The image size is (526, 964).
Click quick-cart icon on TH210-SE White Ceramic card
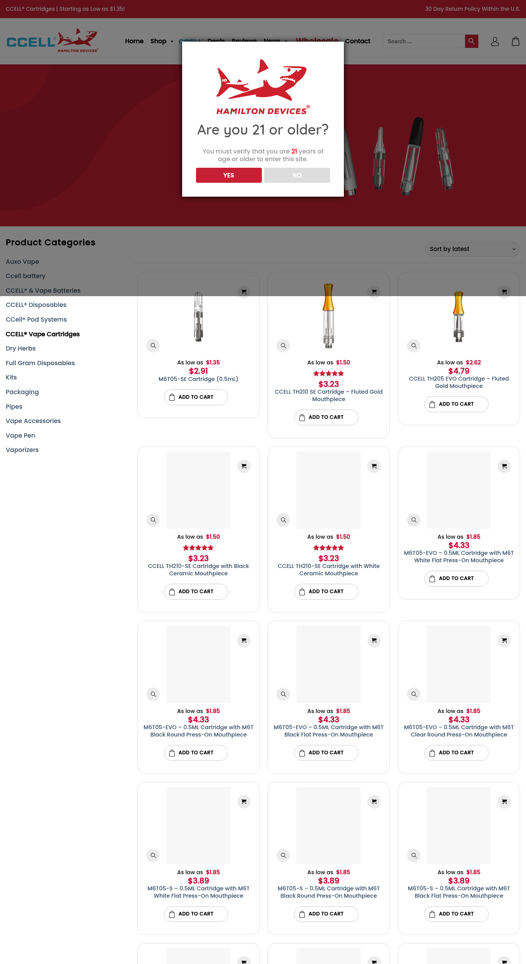[374, 466]
